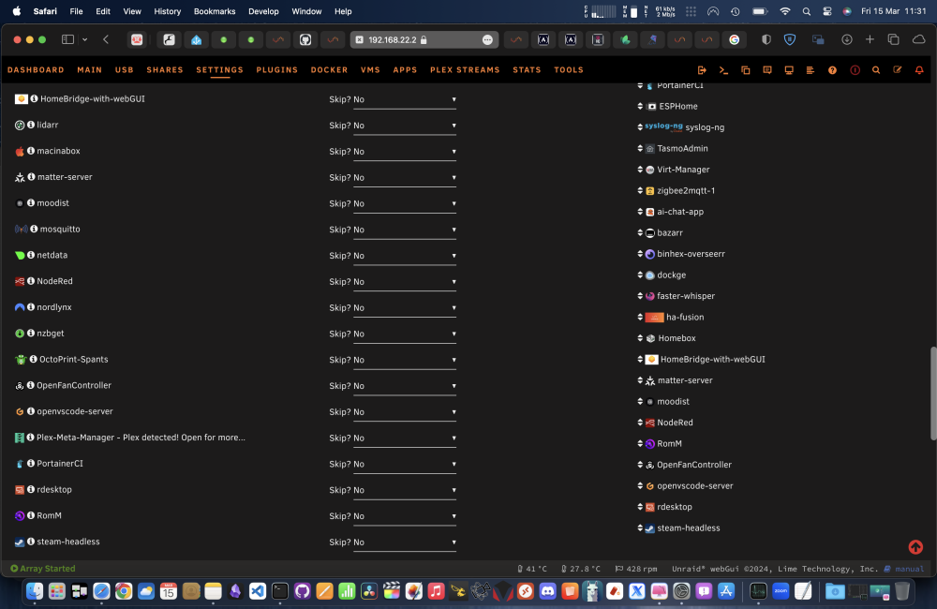The height and width of the screenshot is (609, 937).
Task: Open the TOOLS tab
Action: point(569,70)
